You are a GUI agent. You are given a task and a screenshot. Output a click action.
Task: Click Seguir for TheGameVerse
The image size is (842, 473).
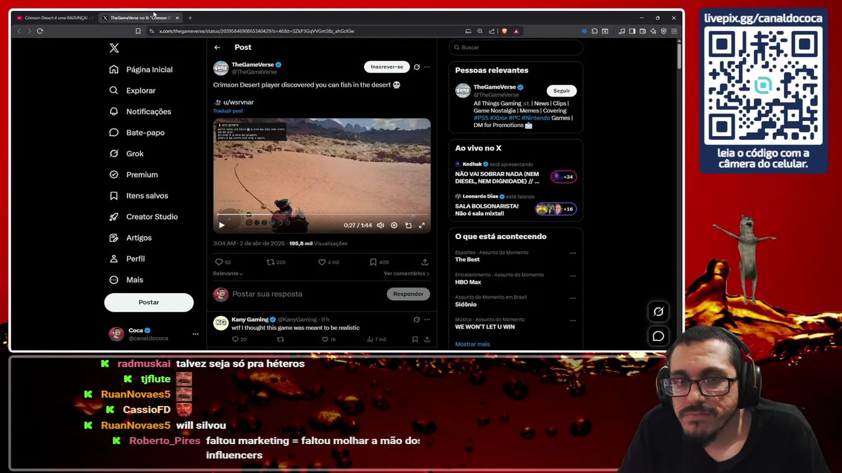pyautogui.click(x=562, y=91)
